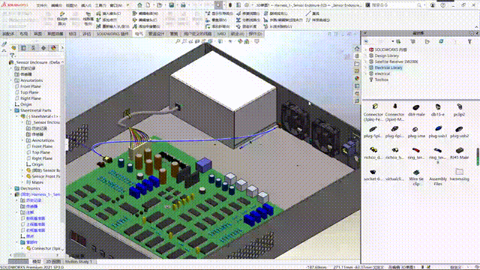
Task: Switch to the 电气 ribbon tab
Action: point(139,34)
